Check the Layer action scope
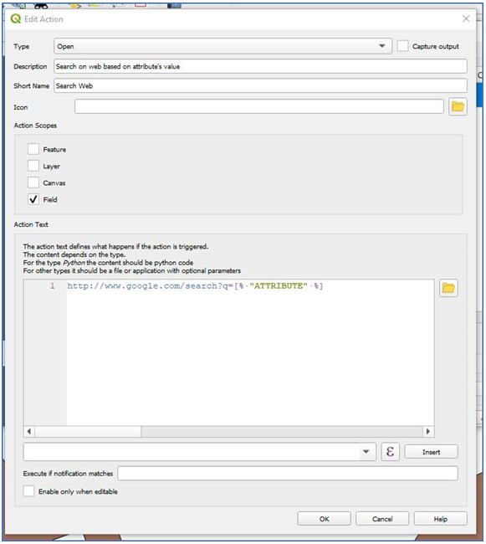 point(33,166)
